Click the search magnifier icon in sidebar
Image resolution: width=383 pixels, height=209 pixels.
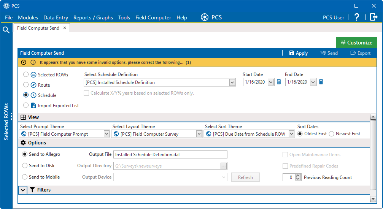tap(6, 30)
